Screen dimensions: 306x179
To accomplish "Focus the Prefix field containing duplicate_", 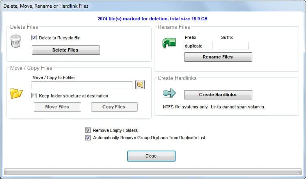I will [198, 46].
